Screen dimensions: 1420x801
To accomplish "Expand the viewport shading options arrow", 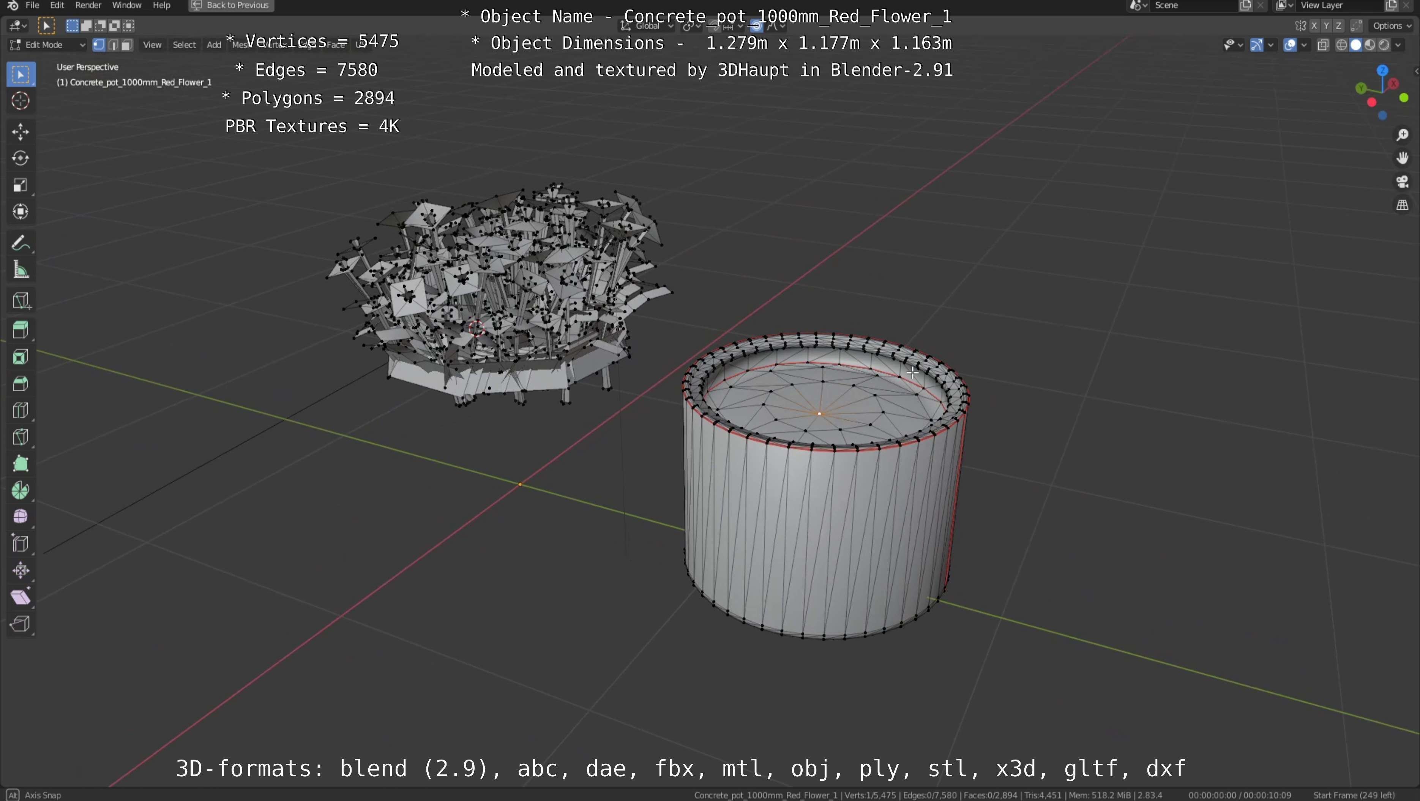I will click(x=1398, y=45).
